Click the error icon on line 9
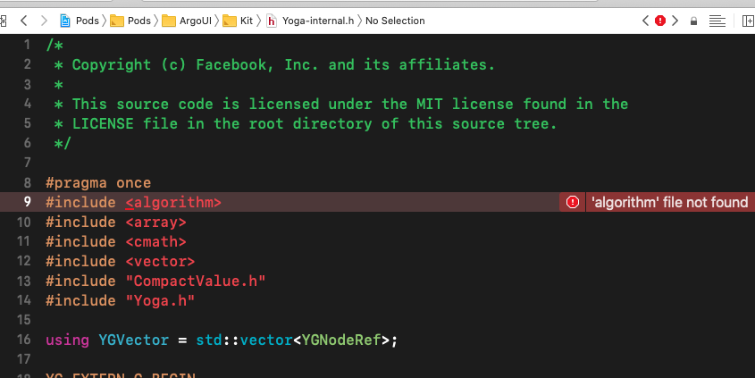 (x=572, y=202)
